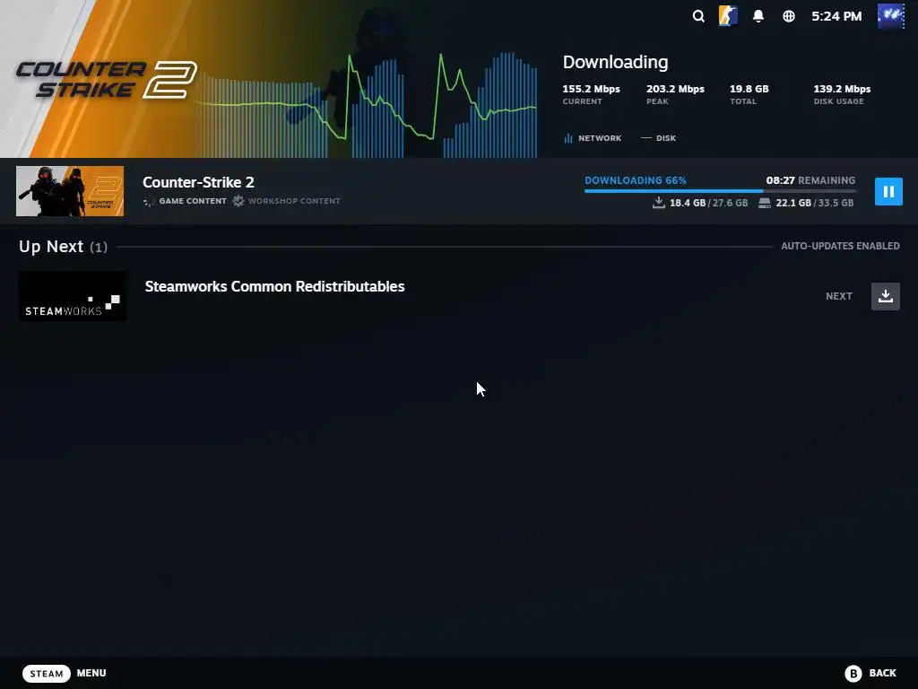918x689 pixels.
Task: Click the MENU label
Action: (91, 673)
